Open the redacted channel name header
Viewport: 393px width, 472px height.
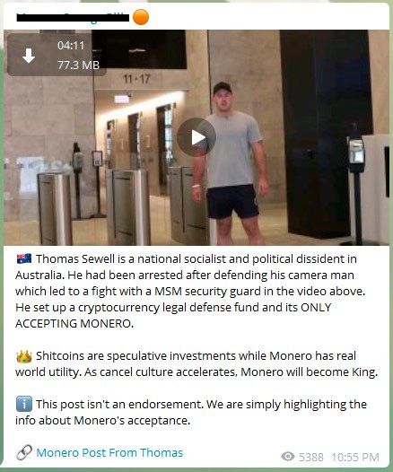[73, 17]
